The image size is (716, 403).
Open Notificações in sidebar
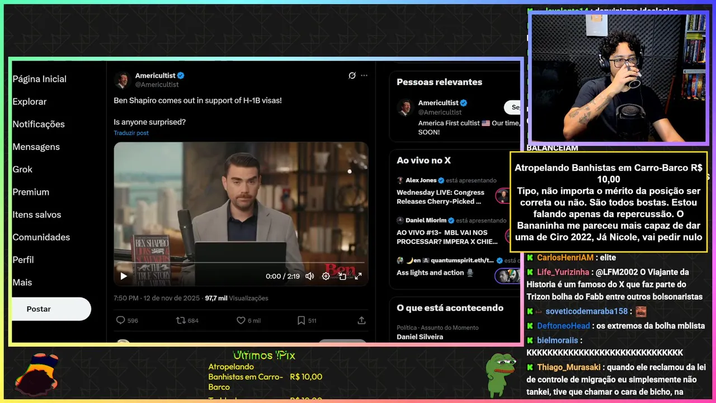(39, 124)
